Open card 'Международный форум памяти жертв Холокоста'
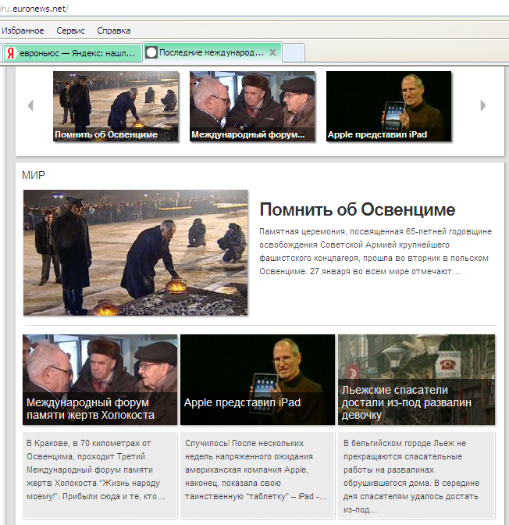 coord(100,380)
